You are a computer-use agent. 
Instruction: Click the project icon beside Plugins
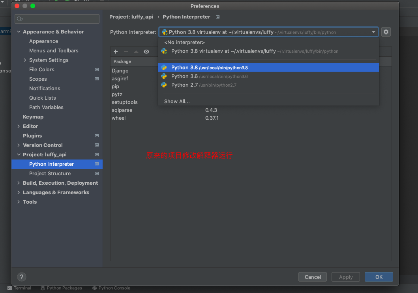pyautogui.click(x=97, y=135)
